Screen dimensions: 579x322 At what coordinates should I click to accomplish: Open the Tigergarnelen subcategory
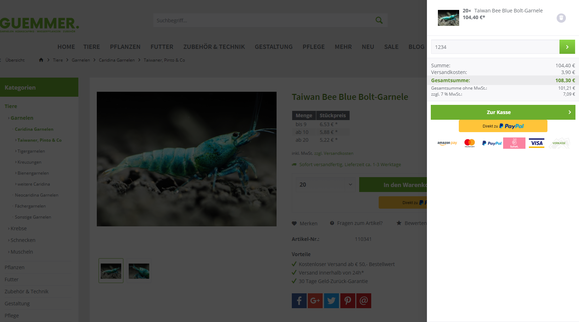click(31, 151)
